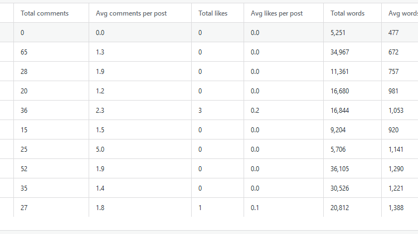Sort by Avg comments per post header

131,13
